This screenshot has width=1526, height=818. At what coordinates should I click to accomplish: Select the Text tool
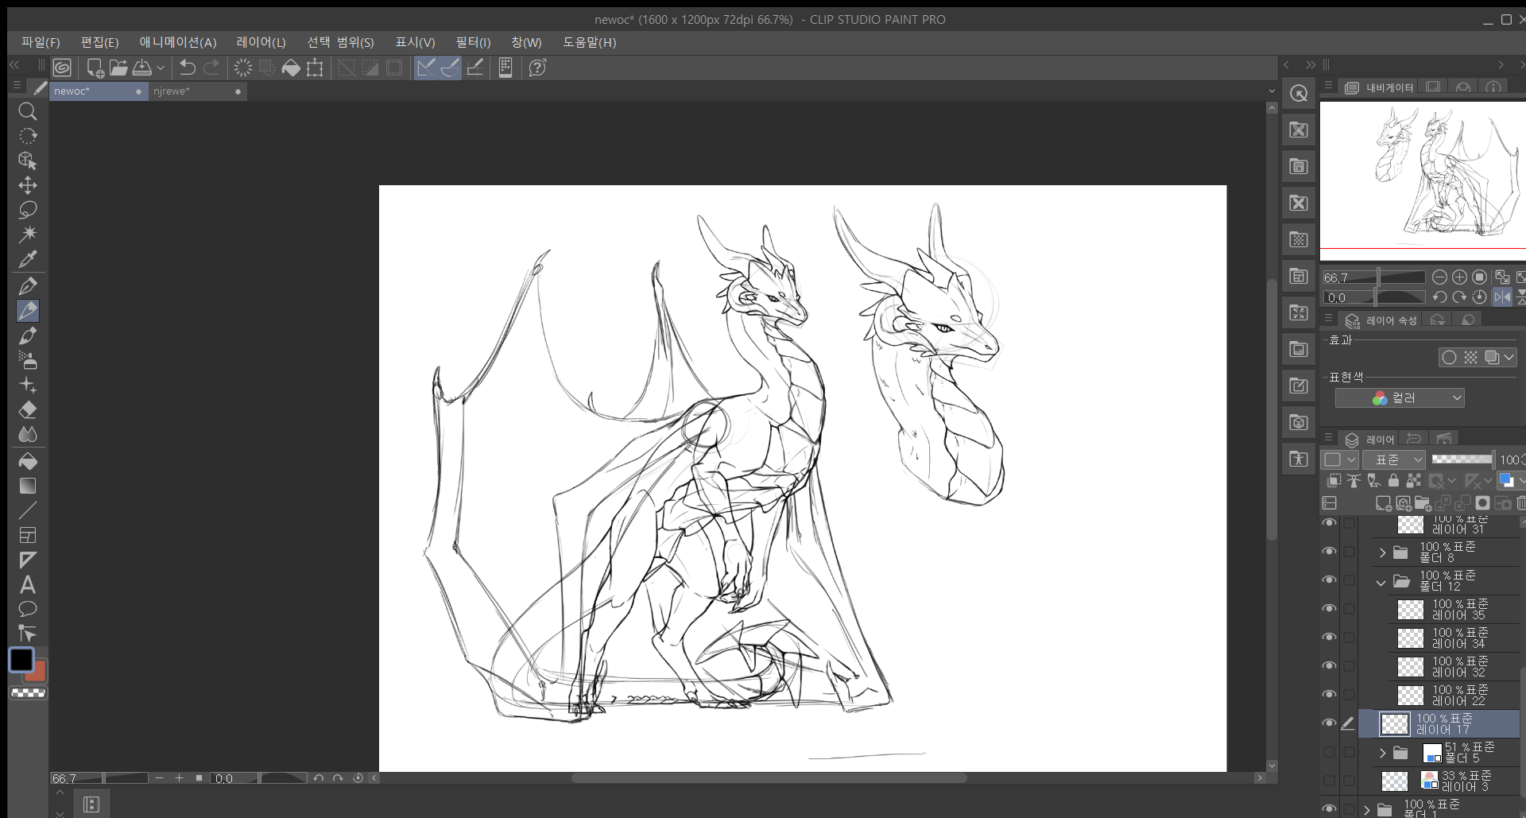(x=28, y=585)
